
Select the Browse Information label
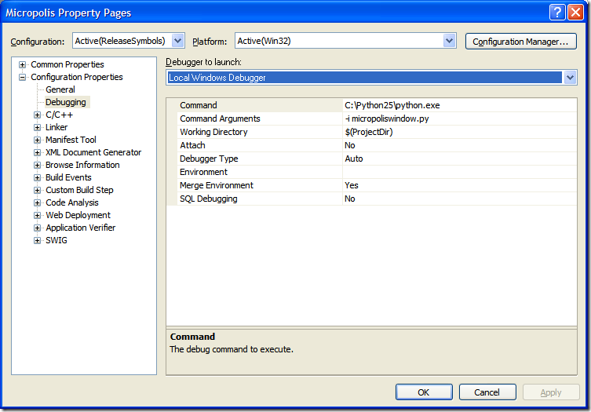click(82, 165)
